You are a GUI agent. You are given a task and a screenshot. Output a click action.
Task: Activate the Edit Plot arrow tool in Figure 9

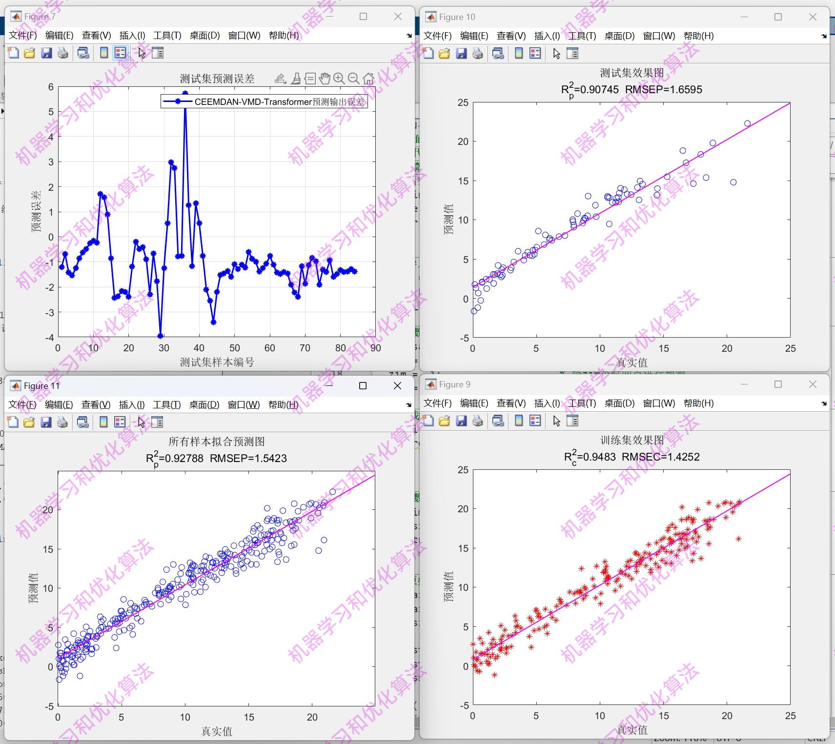pyautogui.click(x=556, y=421)
